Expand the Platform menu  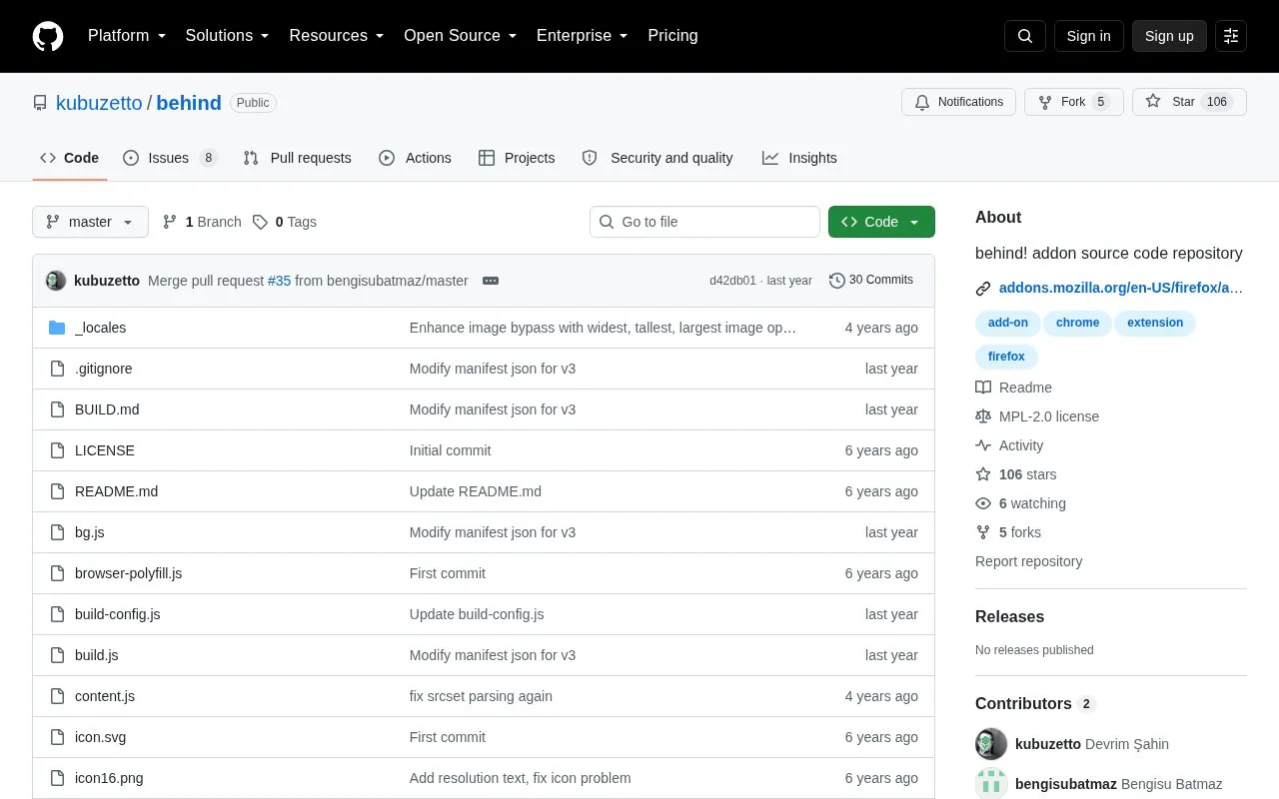(x=127, y=36)
